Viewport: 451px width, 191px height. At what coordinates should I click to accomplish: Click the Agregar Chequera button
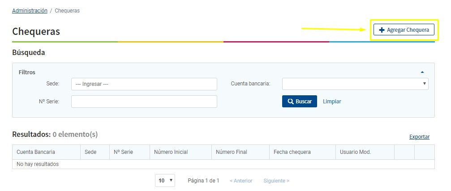pyautogui.click(x=404, y=30)
